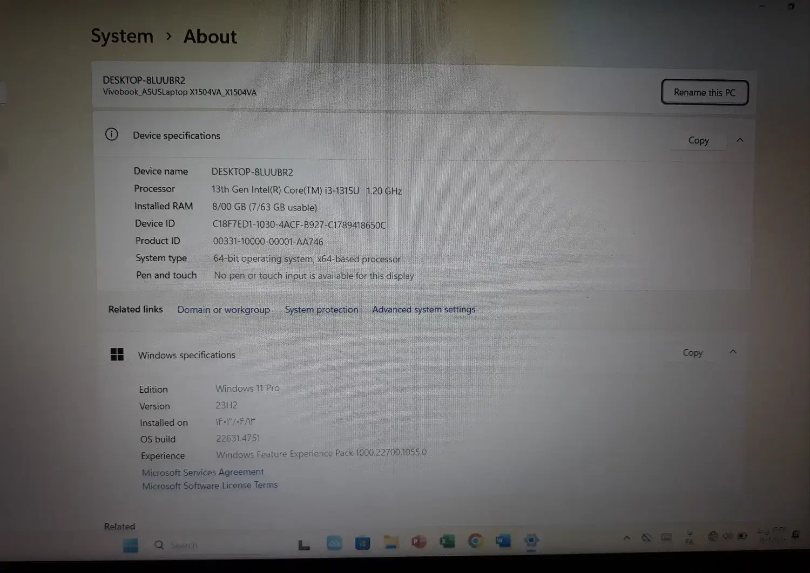Launch Excel from the taskbar

click(447, 541)
